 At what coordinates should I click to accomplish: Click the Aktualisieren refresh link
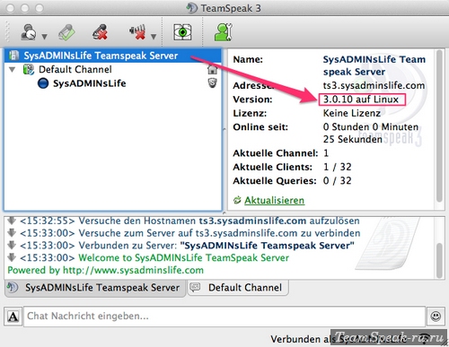[x=274, y=200]
